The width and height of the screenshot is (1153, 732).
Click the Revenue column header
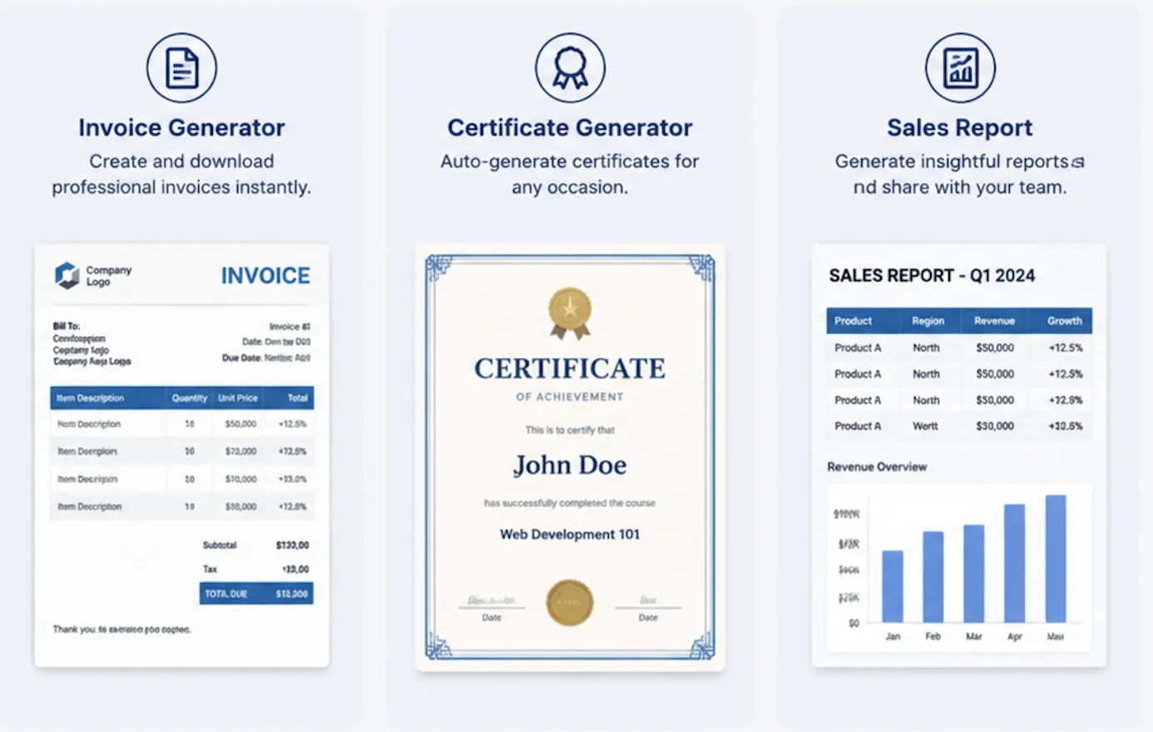point(995,320)
